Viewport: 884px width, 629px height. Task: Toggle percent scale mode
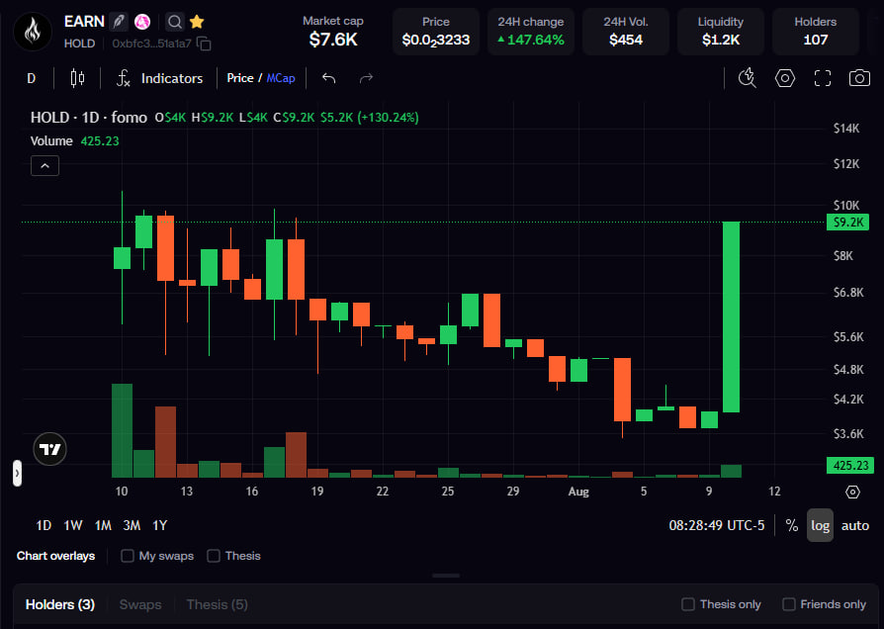(791, 526)
